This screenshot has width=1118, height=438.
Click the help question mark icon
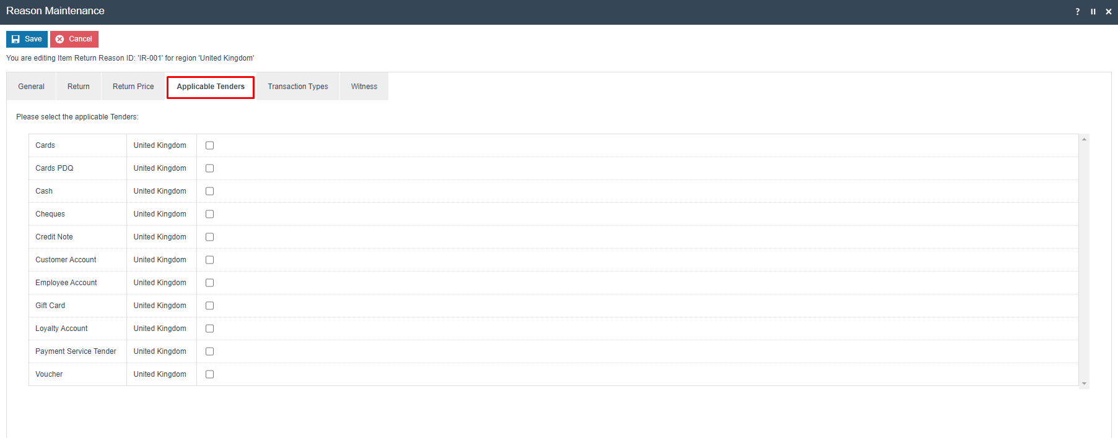pos(1078,12)
